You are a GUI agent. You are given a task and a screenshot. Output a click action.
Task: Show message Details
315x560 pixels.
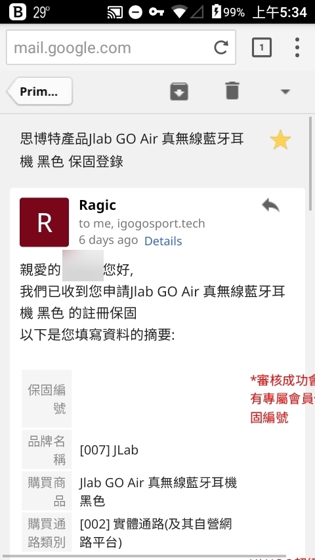163,241
